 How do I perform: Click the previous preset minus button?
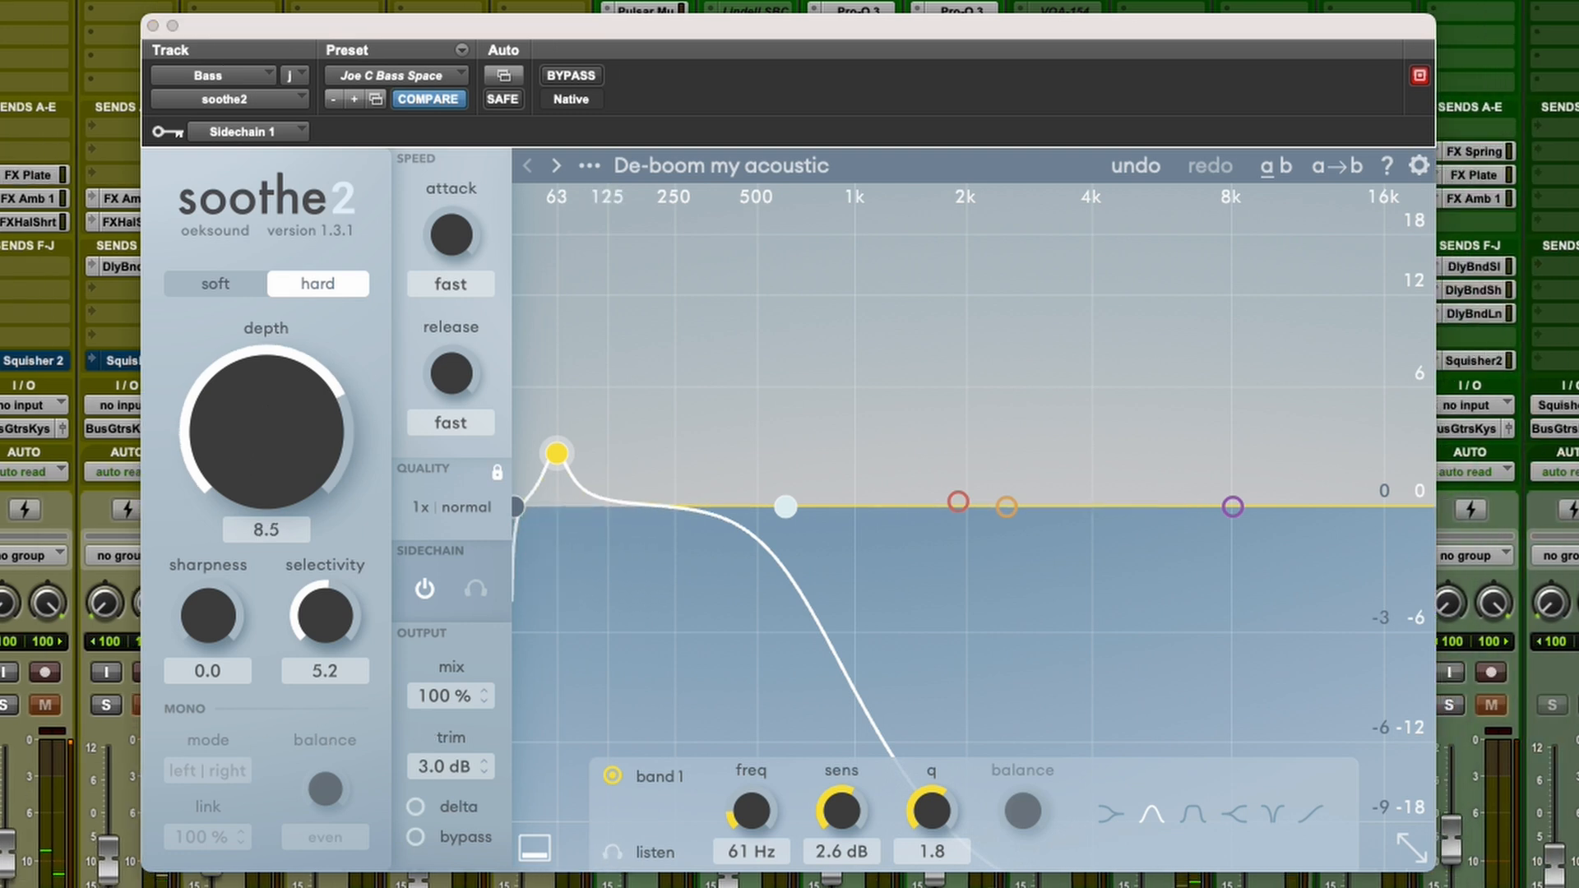(x=333, y=99)
